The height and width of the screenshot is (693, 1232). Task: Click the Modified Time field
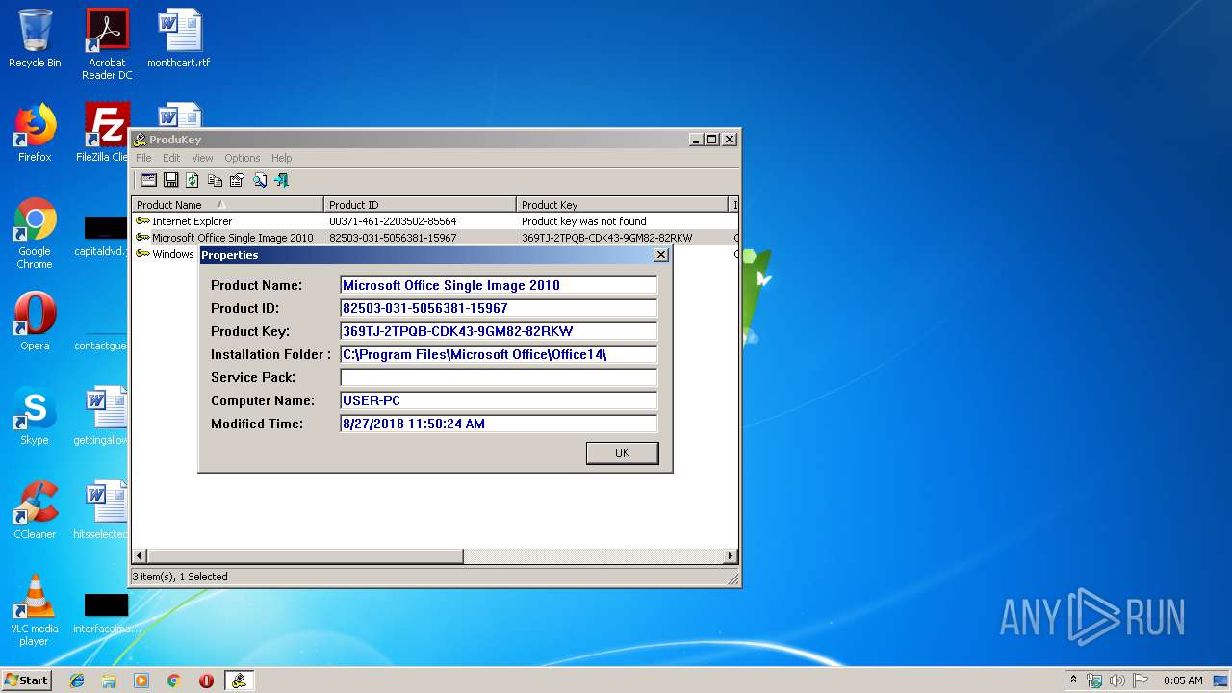pos(499,423)
